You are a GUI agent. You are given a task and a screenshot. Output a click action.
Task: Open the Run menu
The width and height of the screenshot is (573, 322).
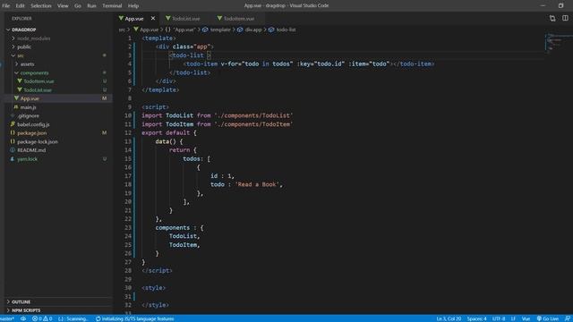(x=91, y=5)
